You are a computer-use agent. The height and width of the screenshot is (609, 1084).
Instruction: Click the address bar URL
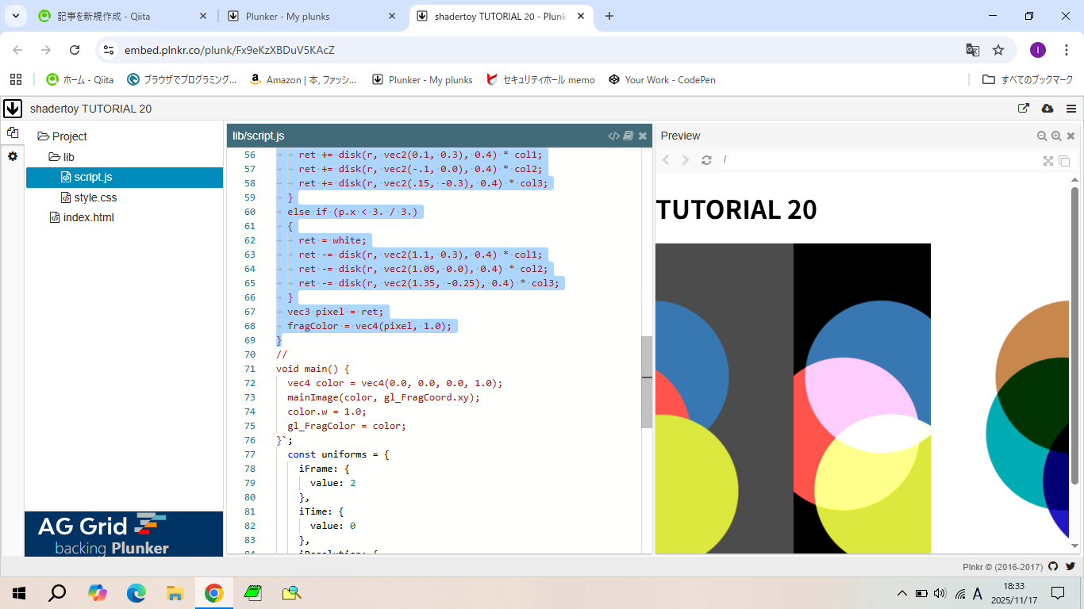point(229,50)
